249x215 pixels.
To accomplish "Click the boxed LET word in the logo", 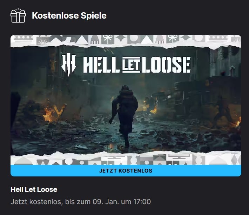I will [131, 65].
